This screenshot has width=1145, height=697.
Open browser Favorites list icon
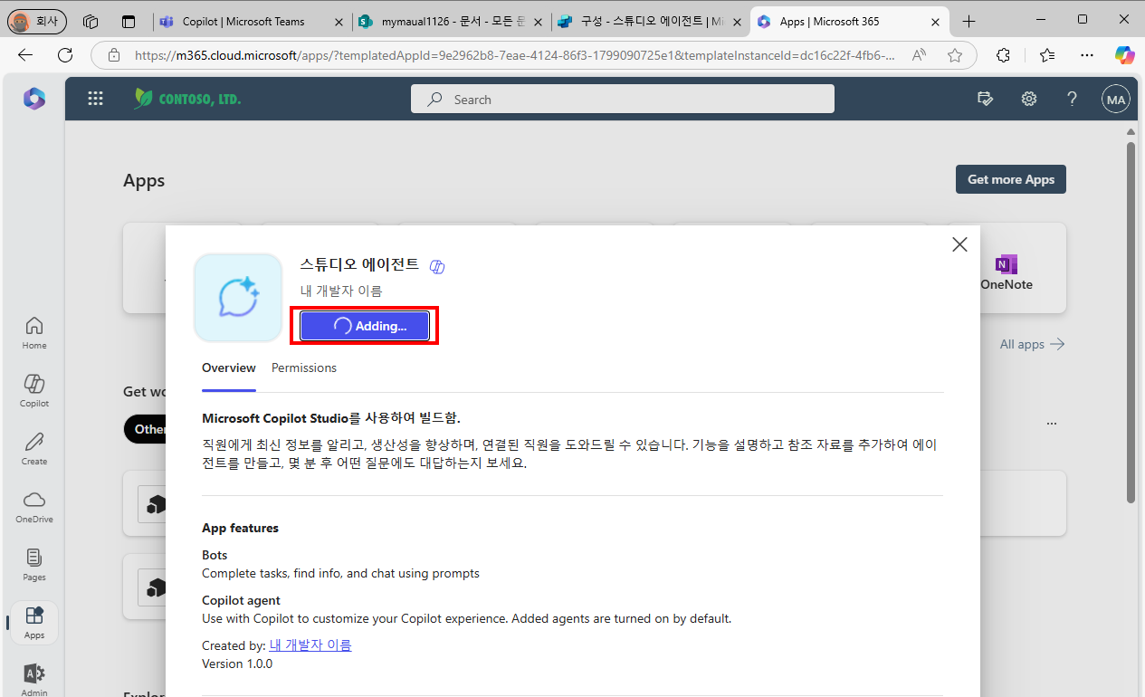(x=1047, y=55)
